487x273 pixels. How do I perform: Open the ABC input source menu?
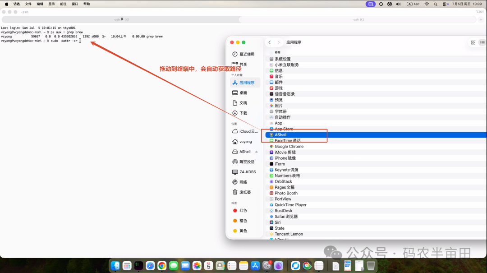click(x=413, y=4)
